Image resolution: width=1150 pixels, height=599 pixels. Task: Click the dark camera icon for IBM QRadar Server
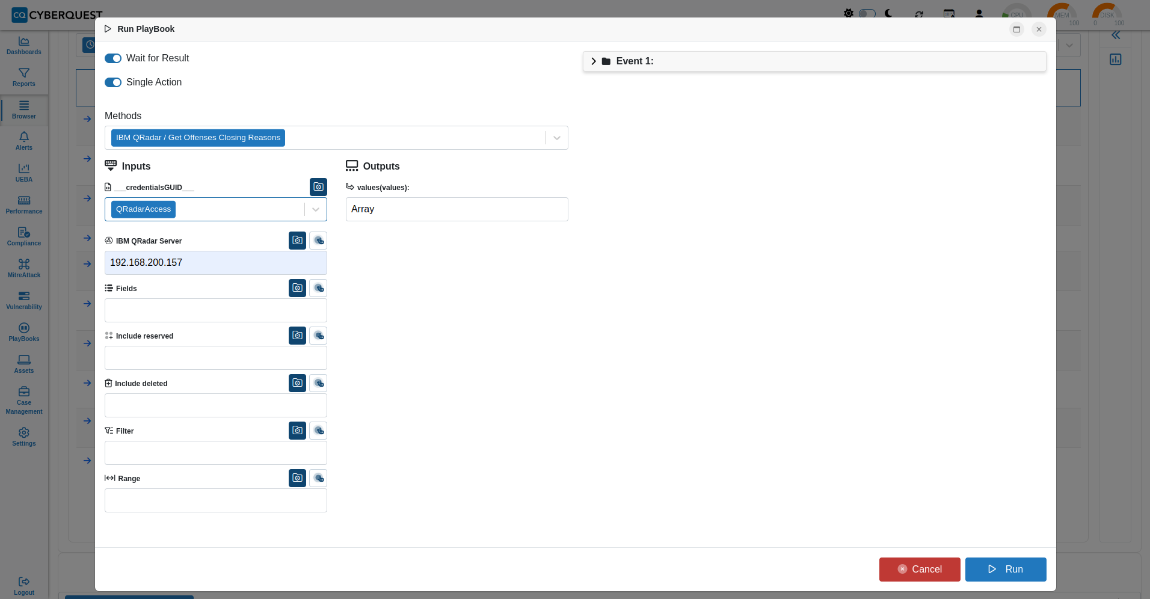(x=297, y=241)
